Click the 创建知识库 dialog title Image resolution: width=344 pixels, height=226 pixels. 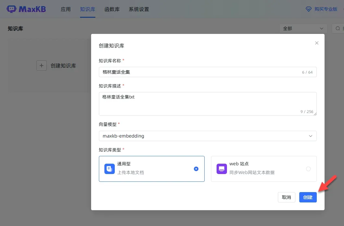coord(112,46)
